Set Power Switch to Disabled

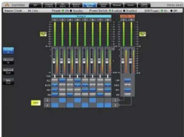click(x=124, y=11)
